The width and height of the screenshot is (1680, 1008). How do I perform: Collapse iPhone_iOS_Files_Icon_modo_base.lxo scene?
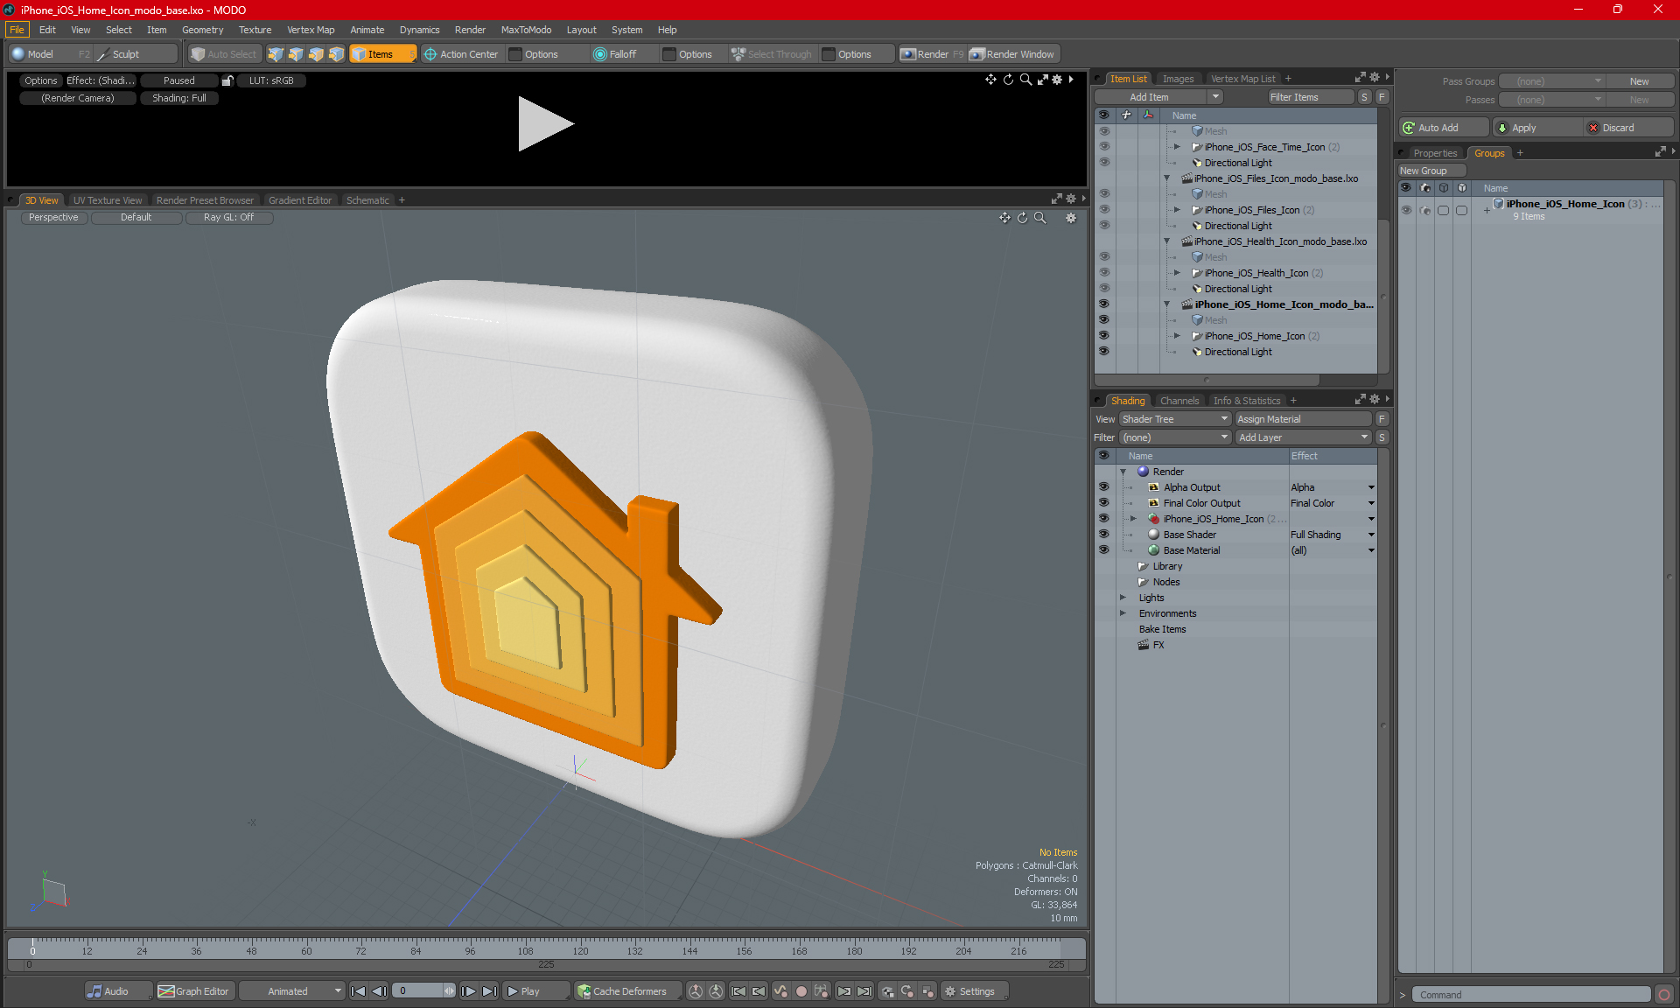click(1167, 178)
